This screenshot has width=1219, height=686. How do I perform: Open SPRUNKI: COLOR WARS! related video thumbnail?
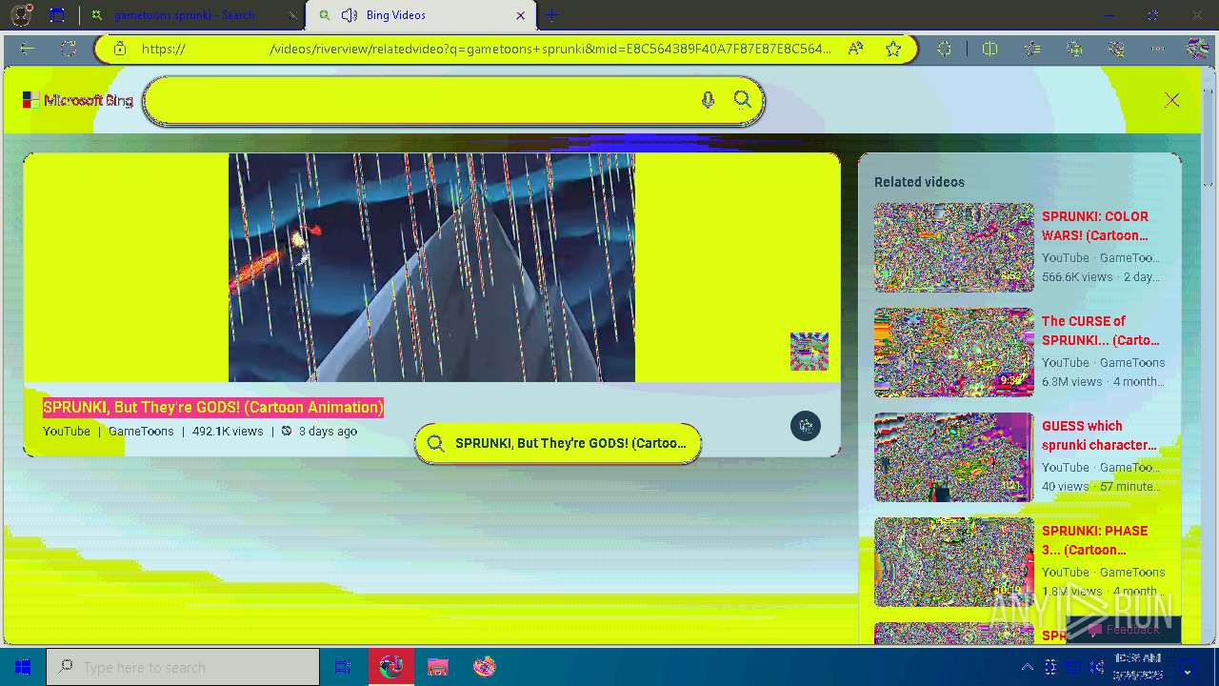[954, 248]
